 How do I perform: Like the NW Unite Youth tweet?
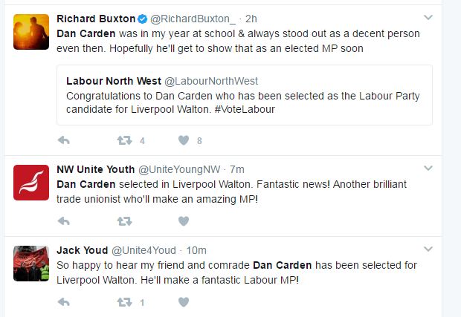[x=183, y=221]
